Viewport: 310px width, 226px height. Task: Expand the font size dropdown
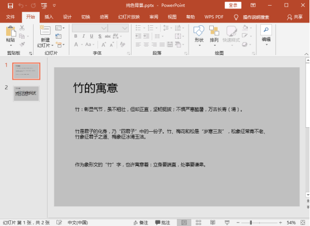coord(125,28)
